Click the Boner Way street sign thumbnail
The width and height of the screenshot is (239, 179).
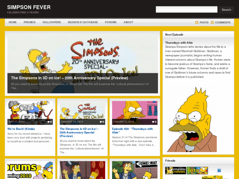[135, 170]
